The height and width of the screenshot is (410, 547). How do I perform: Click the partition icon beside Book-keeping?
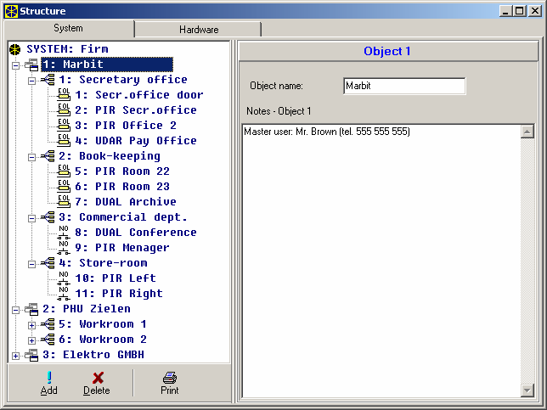tap(48, 156)
